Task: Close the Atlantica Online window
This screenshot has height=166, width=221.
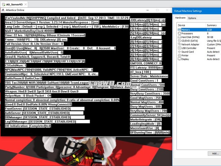Action: 167,10
